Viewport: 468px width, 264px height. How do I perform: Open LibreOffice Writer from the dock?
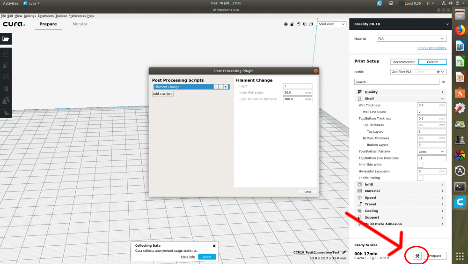460,46
